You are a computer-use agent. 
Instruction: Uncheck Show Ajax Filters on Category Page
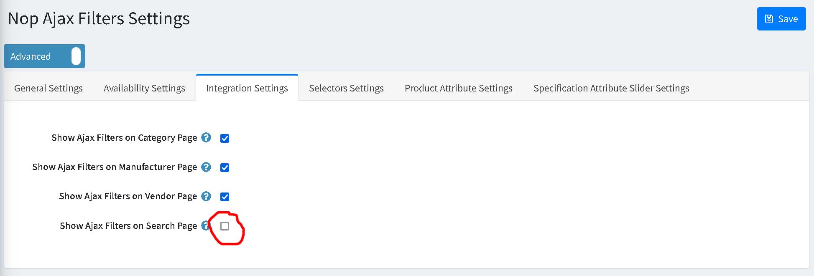point(225,138)
